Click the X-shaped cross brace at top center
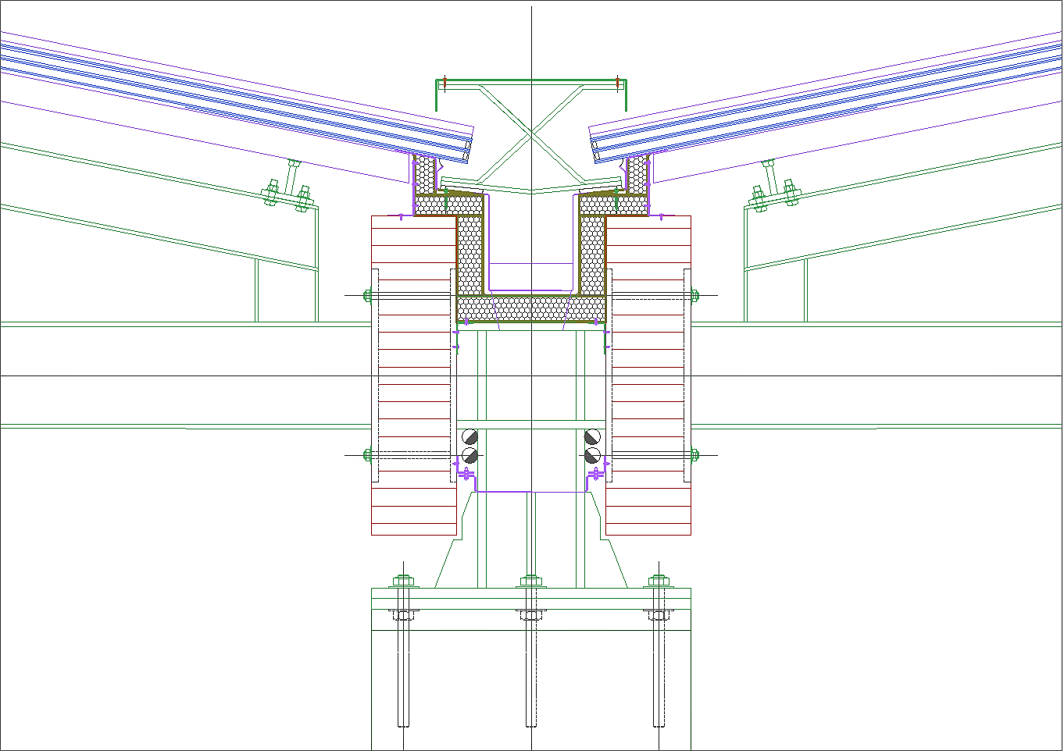This screenshot has width=1064, height=751. click(x=531, y=133)
